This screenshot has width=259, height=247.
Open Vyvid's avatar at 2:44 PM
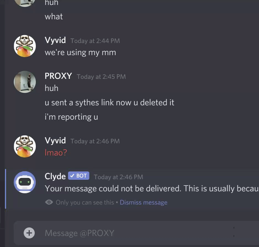(25, 46)
